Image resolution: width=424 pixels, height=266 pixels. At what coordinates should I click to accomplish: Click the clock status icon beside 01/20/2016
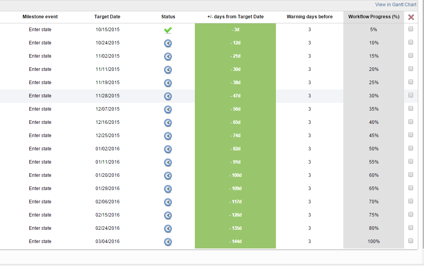(168, 176)
